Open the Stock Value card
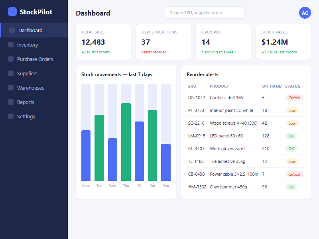Image resolution: width=319 pixels, height=239 pixels. pos(284,42)
